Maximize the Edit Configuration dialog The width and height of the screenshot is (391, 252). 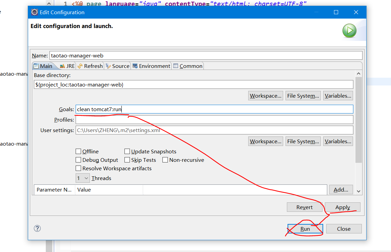click(x=336, y=12)
